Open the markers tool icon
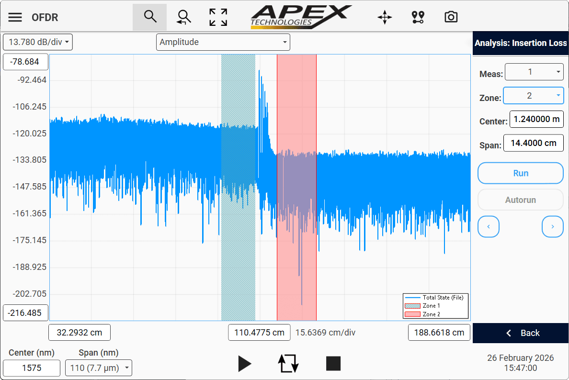Viewport: 569px width, 380px height. pos(418,18)
